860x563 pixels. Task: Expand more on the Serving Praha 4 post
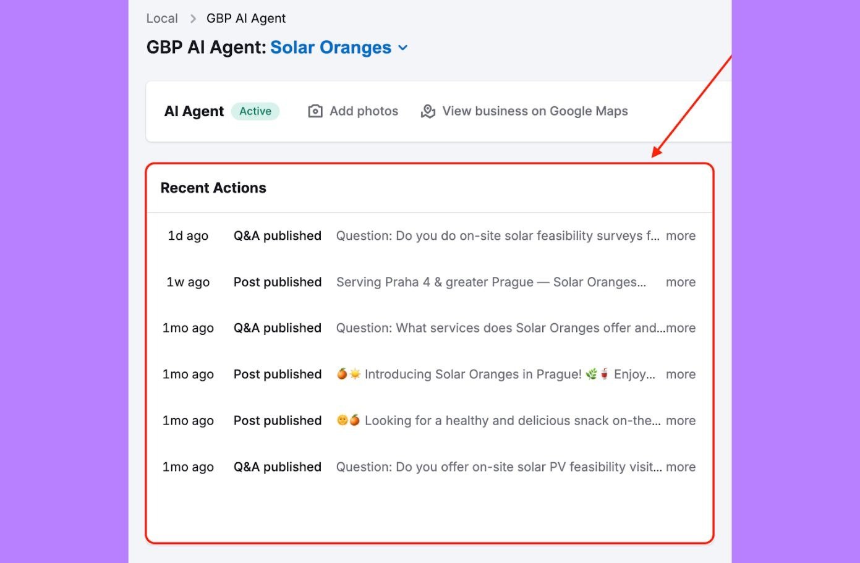pos(681,282)
